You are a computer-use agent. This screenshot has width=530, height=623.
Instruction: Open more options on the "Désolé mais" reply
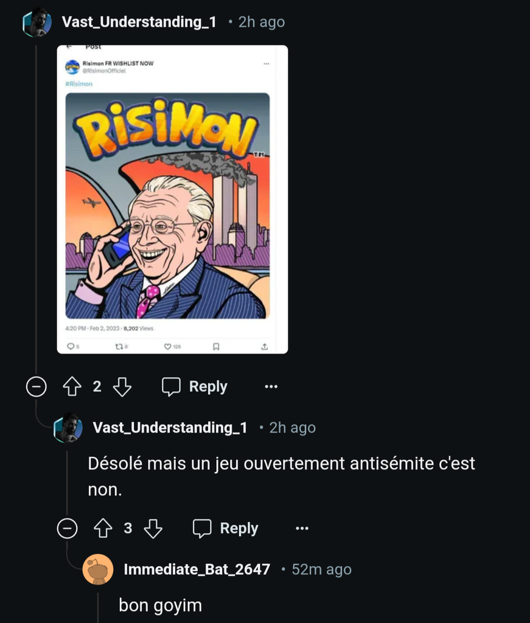click(302, 529)
